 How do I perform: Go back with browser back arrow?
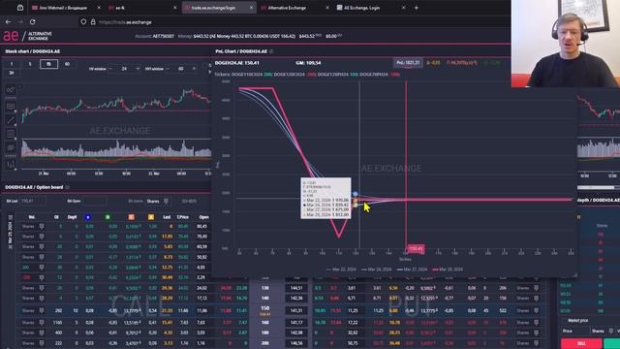pos(9,22)
